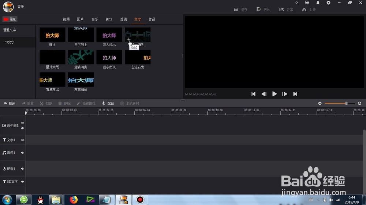
Task: Choose the 右进左出 text effect thumbnail
Action: point(52,80)
